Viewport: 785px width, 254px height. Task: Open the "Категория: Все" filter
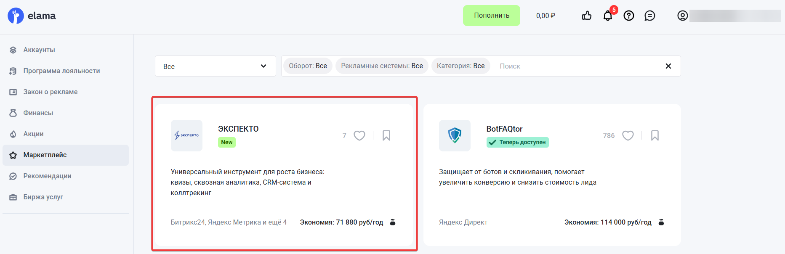(x=460, y=66)
